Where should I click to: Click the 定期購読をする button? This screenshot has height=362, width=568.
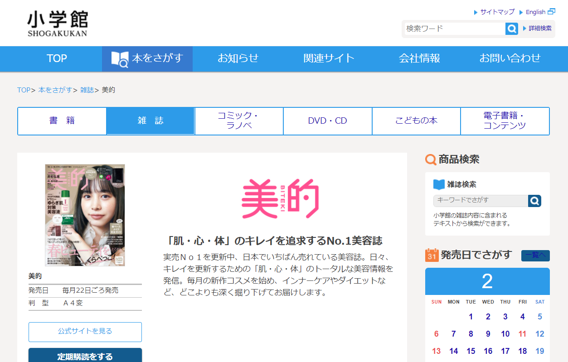pos(85,356)
